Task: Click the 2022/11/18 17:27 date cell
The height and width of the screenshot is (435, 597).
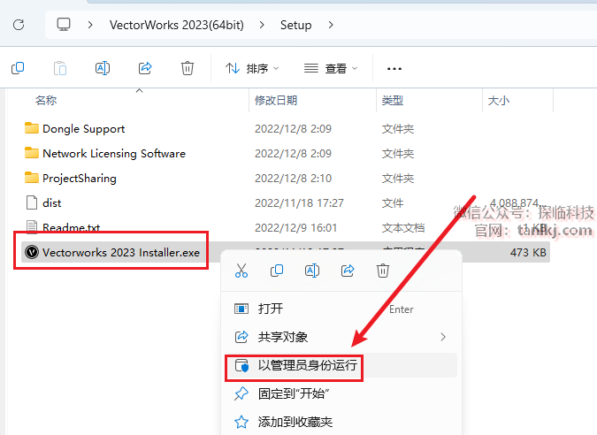Action: pos(299,202)
